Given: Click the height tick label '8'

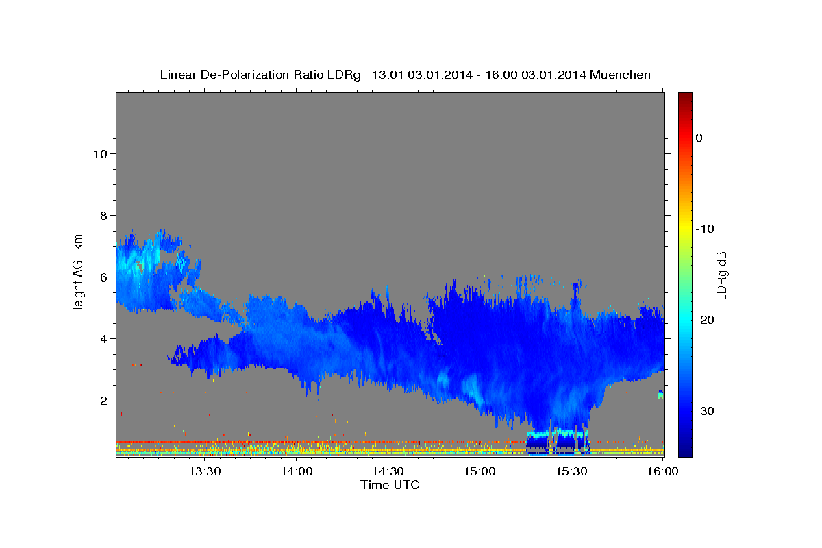Looking at the screenshot, I should tap(103, 215).
